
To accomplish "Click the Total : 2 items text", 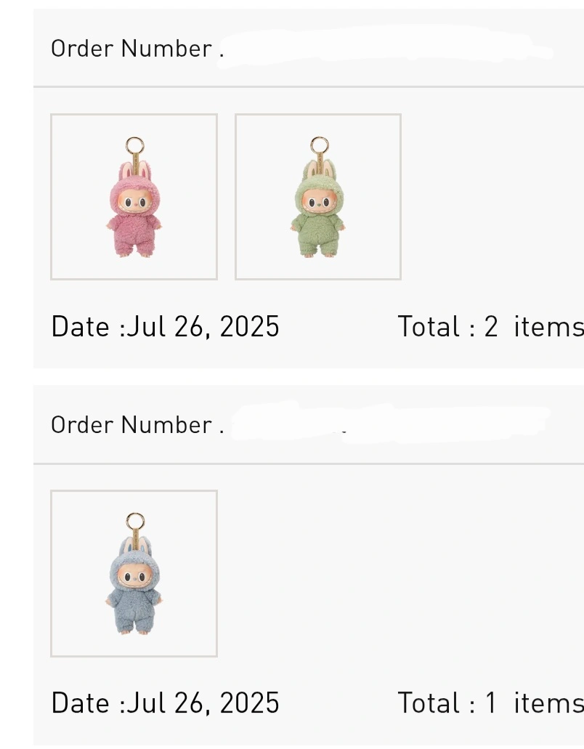I will pyautogui.click(x=491, y=327).
